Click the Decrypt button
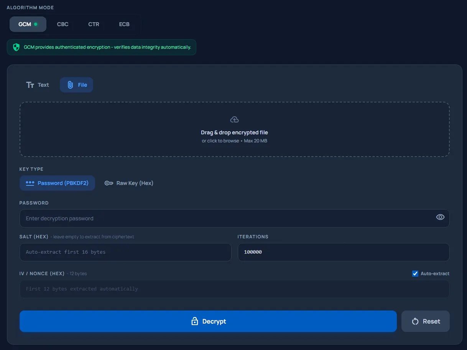Screen dimensions: 467x350 click(x=208, y=321)
